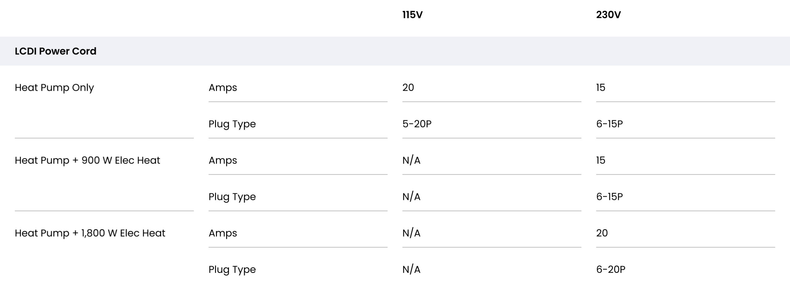Screen dimensions: 790x284
Task: Click the 20 amps value under 230V
Action: coord(602,233)
